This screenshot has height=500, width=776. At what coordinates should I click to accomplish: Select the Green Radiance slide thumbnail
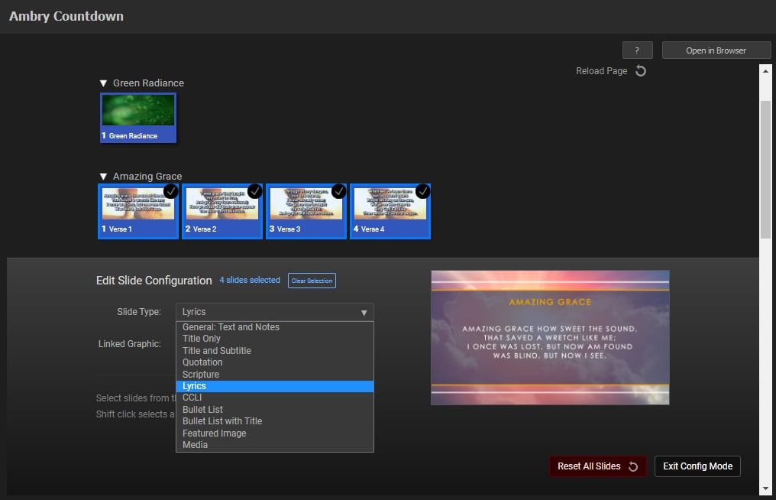[138, 118]
